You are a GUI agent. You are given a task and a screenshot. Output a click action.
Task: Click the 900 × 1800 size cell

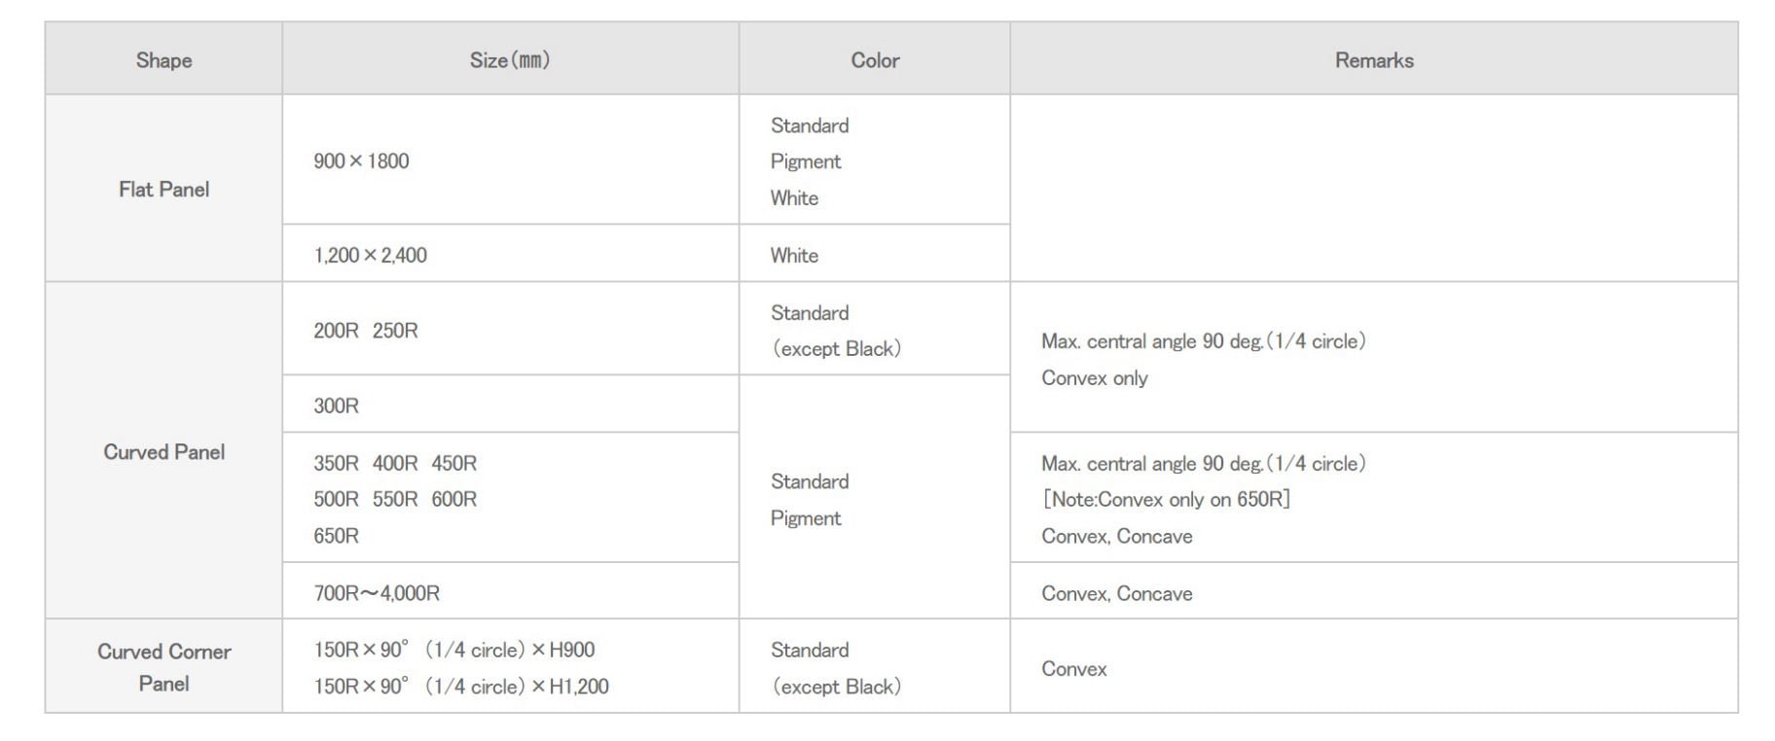pyautogui.click(x=361, y=161)
